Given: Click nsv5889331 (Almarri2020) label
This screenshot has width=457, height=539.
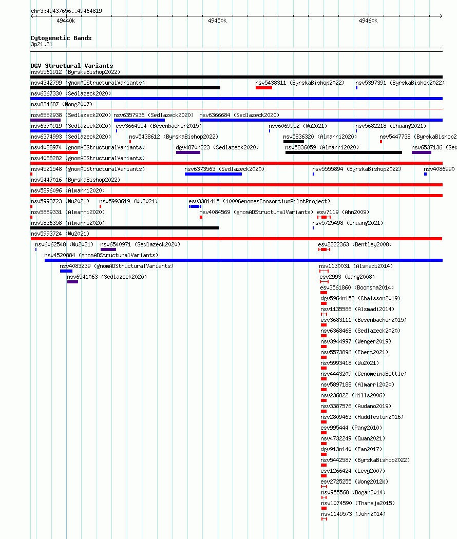Looking at the screenshot, I should pos(68,212).
